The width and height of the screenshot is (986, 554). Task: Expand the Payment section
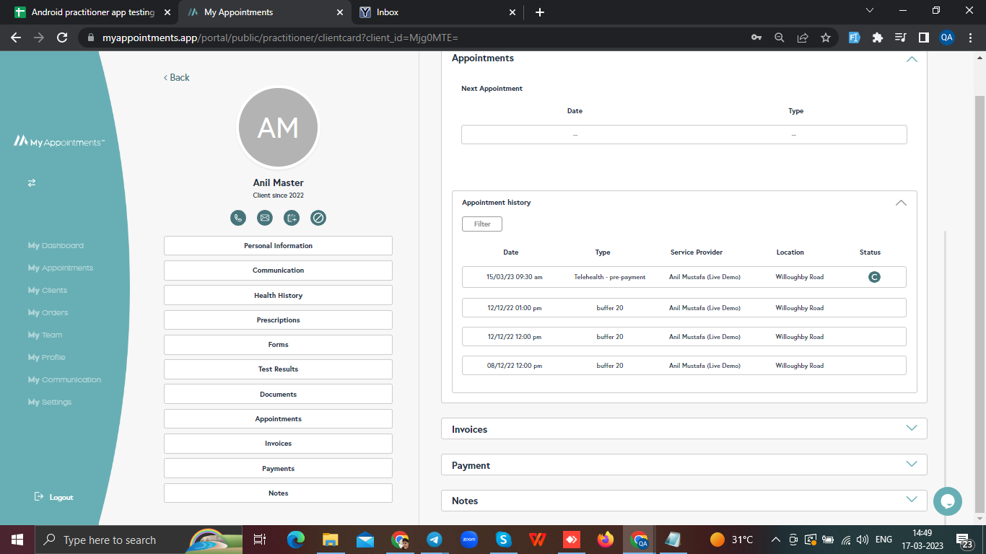(911, 465)
